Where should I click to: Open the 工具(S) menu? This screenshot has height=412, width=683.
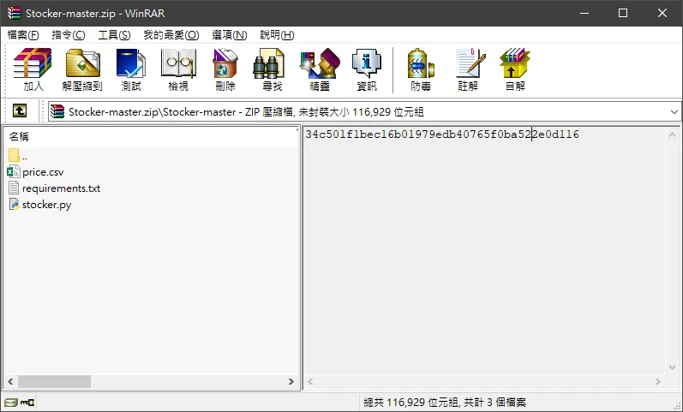(114, 35)
